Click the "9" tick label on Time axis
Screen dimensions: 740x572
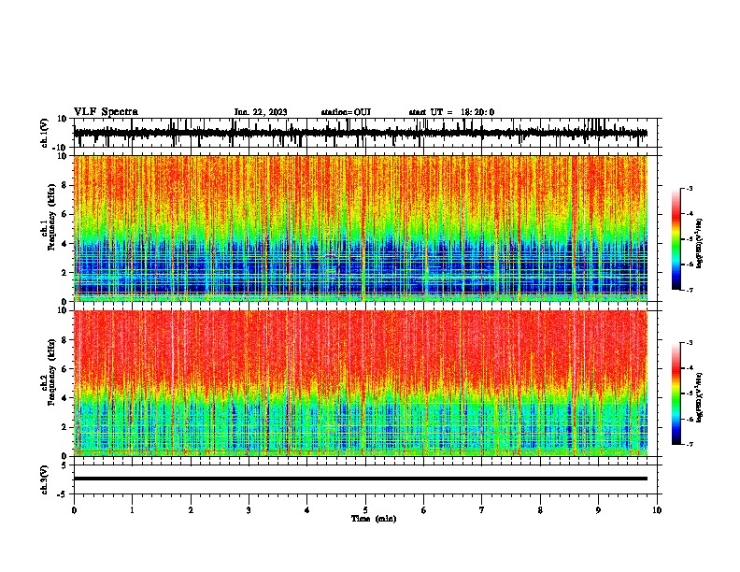tap(598, 510)
